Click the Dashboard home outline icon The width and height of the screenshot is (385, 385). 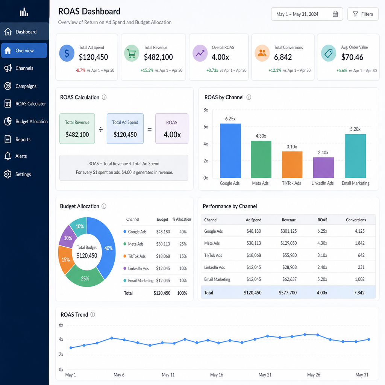(x=8, y=32)
